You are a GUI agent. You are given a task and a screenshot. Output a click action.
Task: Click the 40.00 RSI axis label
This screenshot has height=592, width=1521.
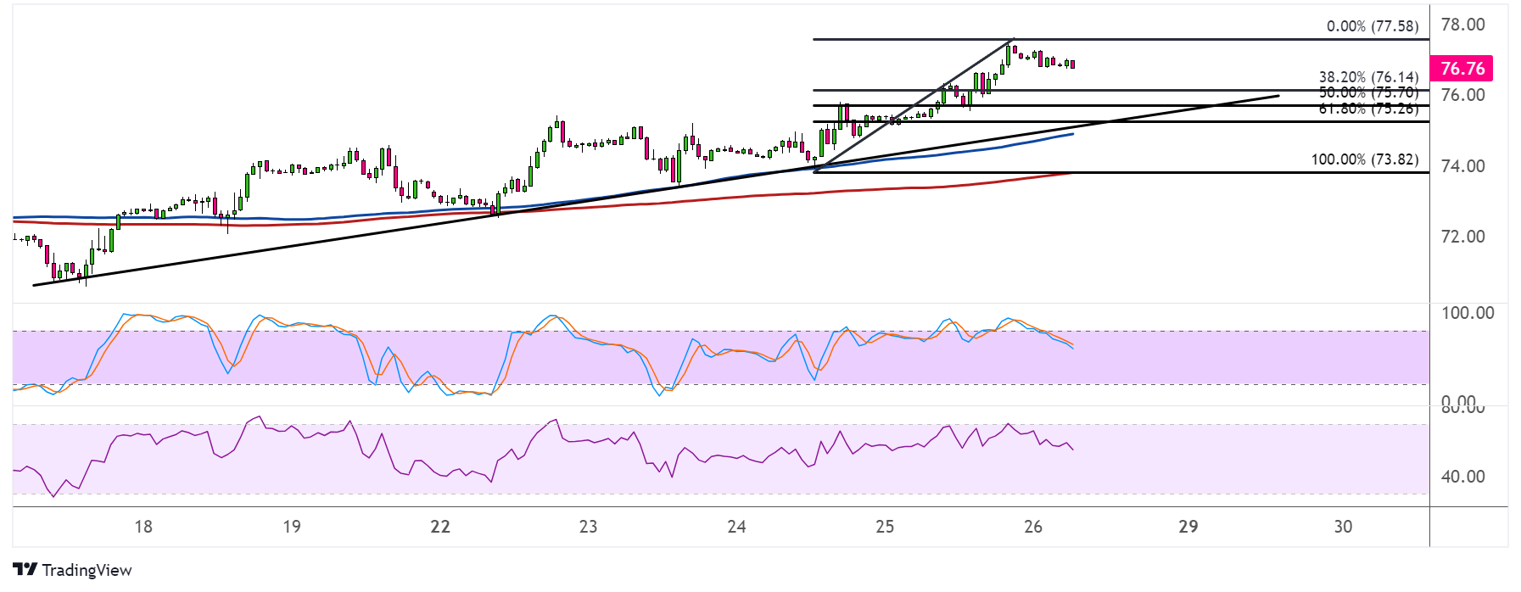coord(1463,477)
